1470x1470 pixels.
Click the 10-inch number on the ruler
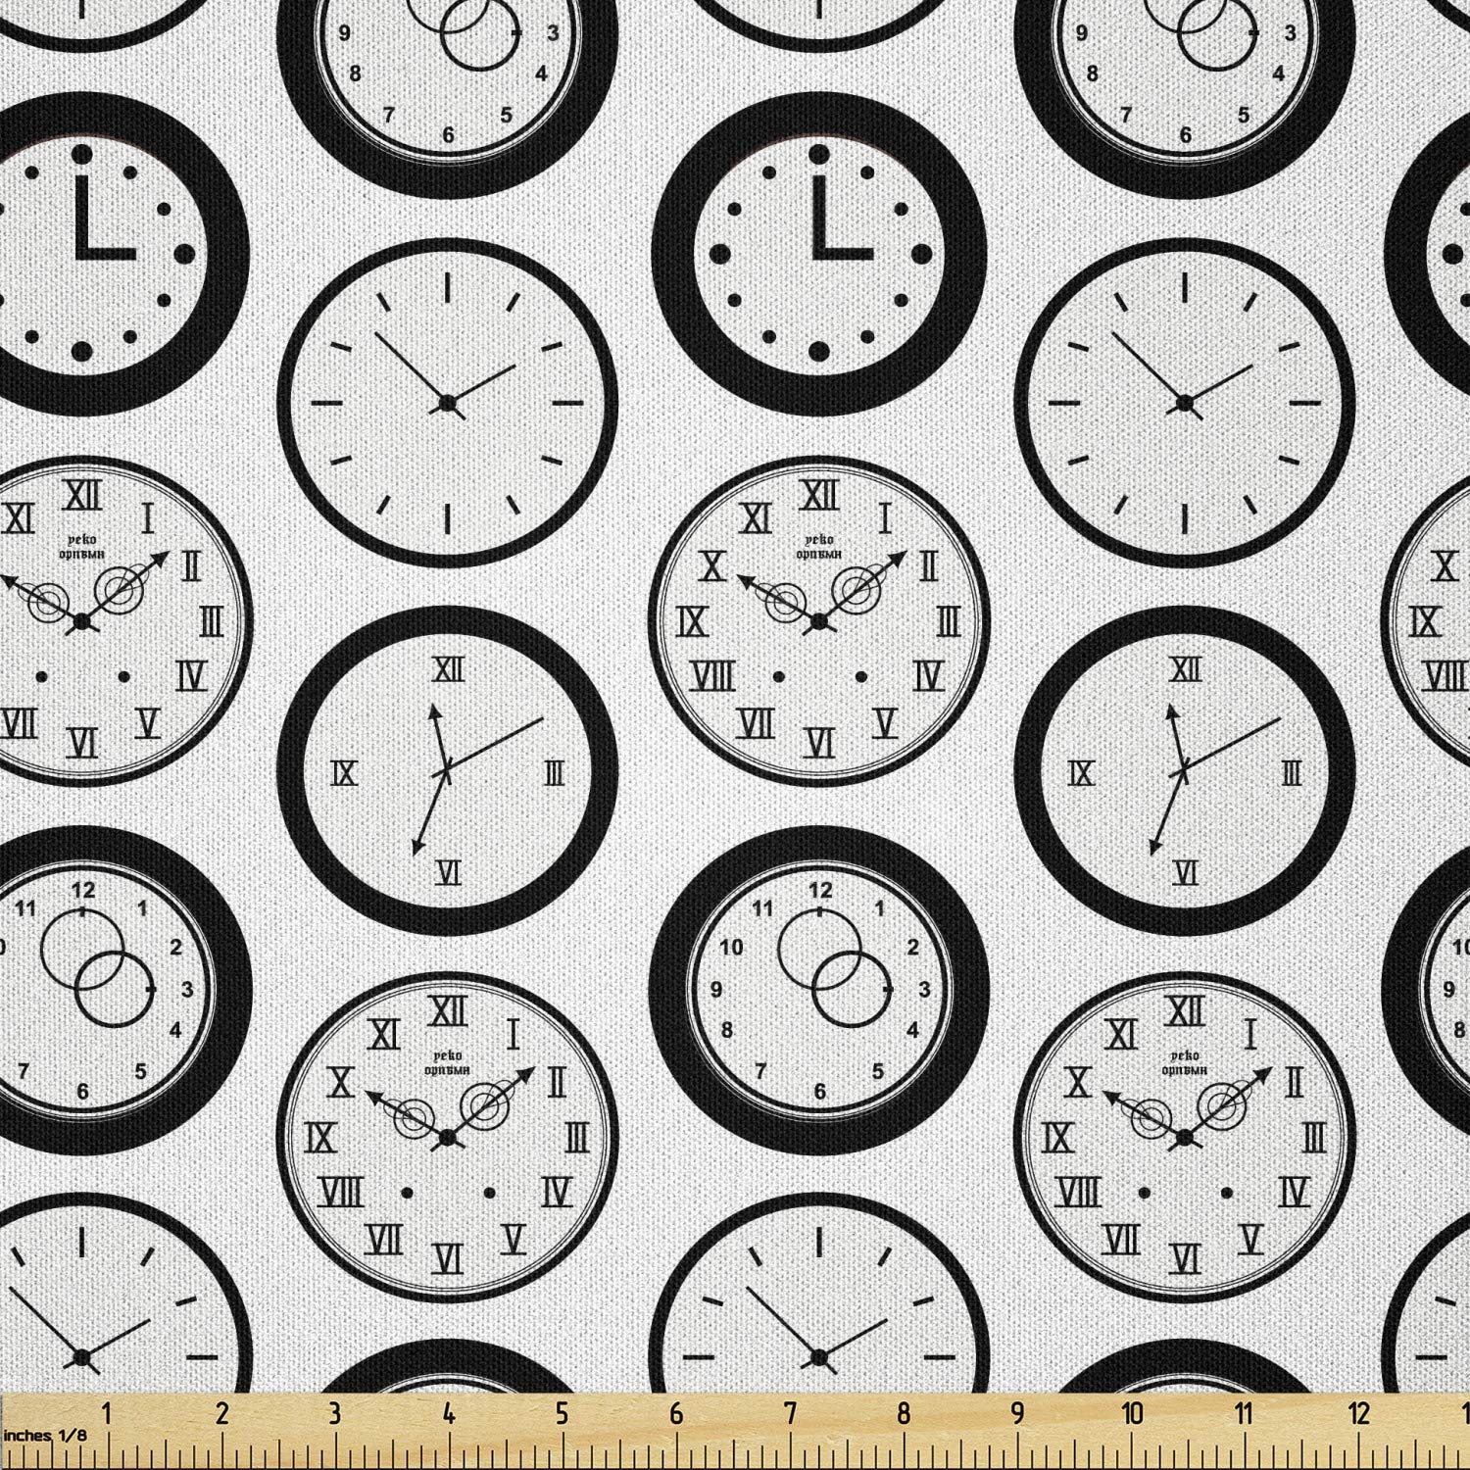[1133, 1414]
